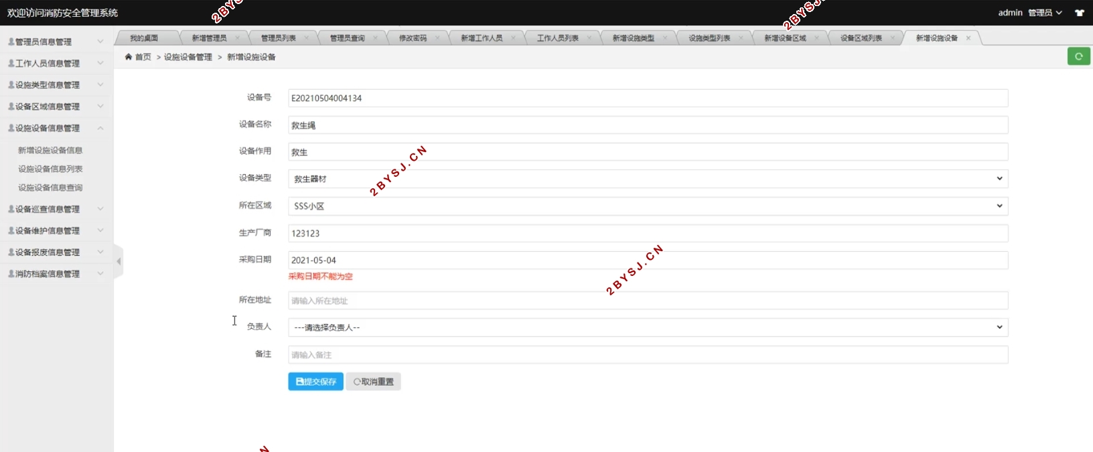Switch to the 管理员查询 tab
The width and height of the screenshot is (1093, 452).
coord(347,38)
